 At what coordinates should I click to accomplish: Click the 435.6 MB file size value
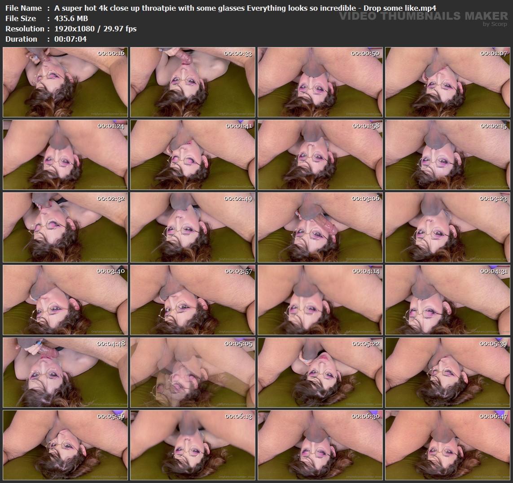coord(70,18)
